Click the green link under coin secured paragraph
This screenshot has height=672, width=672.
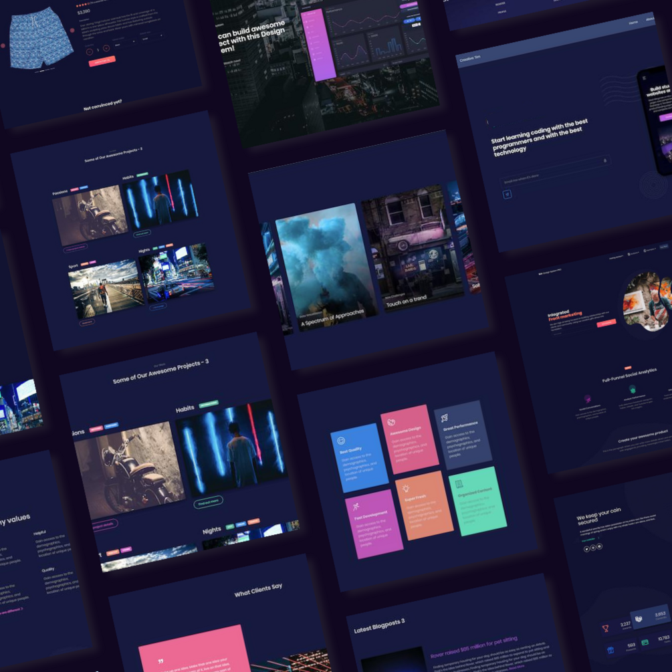(x=589, y=539)
